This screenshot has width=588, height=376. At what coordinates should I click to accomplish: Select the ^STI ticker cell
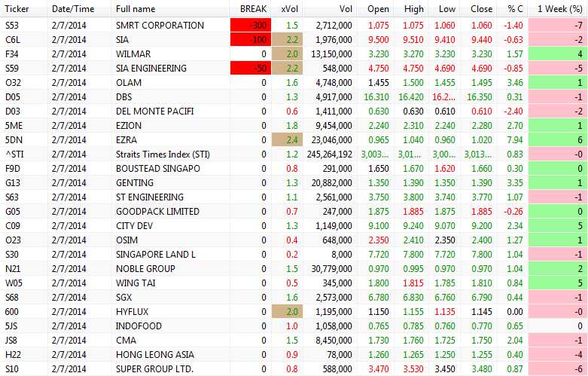point(13,154)
